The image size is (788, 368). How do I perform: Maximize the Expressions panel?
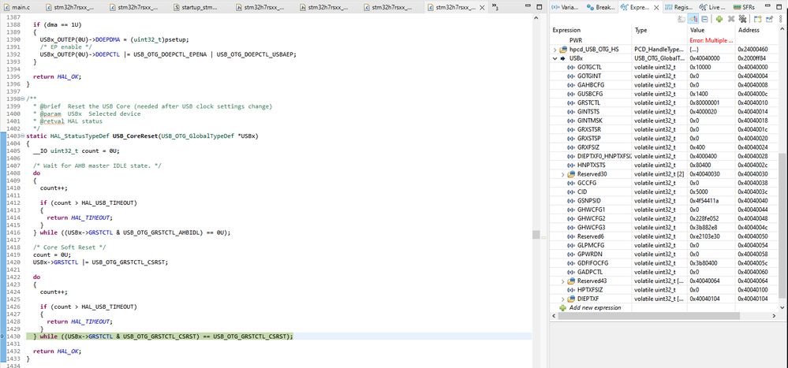pos(780,7)
